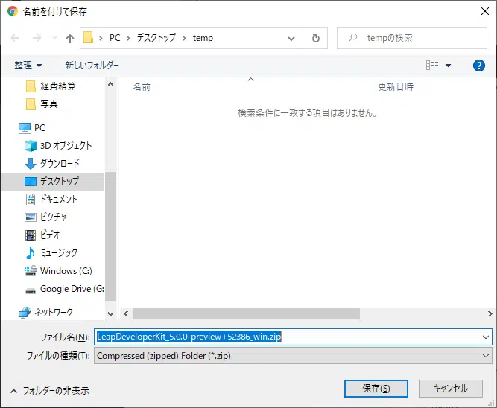Select the ミュージック folder icon
This screenshot has height=408, width=497.
pyautogui.click(x=31, y=252)
